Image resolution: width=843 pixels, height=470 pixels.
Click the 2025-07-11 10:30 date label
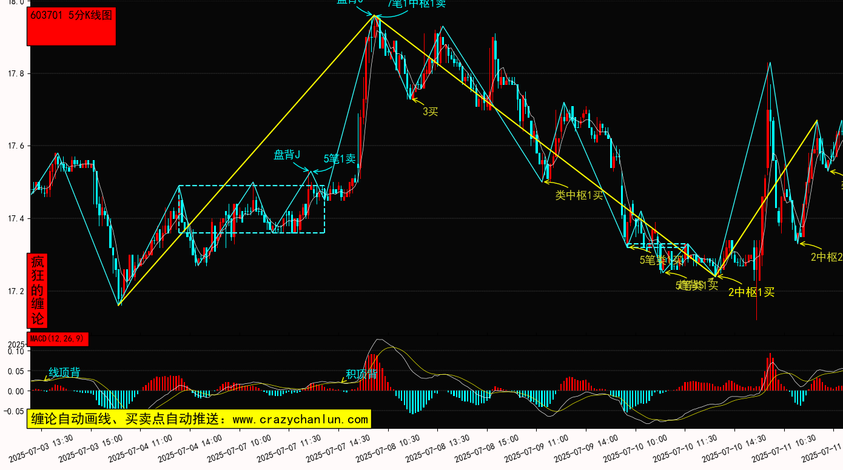(x=784, y=448)
